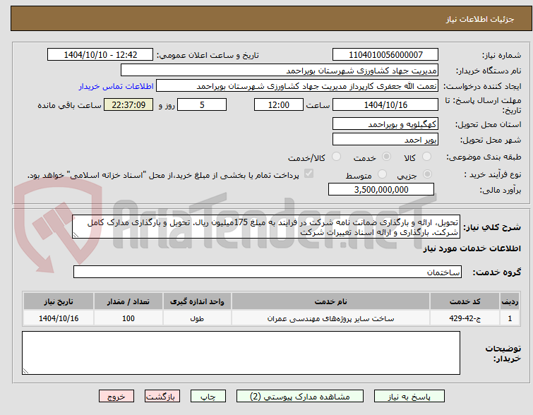Click table date cell 1404/10/16
Viewport: 533px width, 415px height.
pyautogui.click(x=59, y=318)
